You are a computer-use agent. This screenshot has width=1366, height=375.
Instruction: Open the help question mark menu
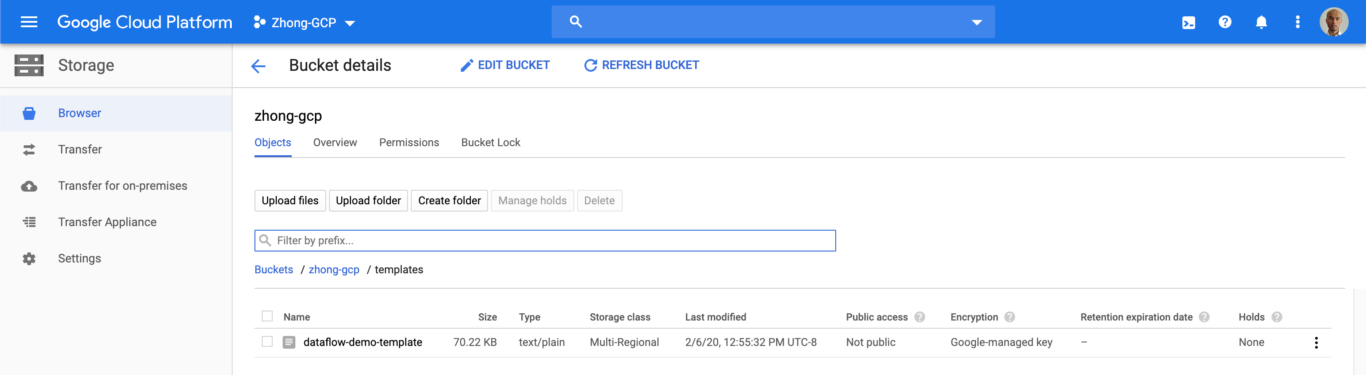click(1224, 22)
